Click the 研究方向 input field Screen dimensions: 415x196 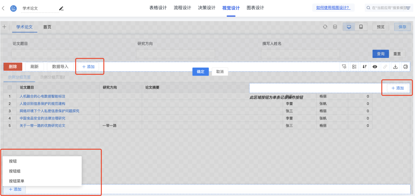[176, 54]
